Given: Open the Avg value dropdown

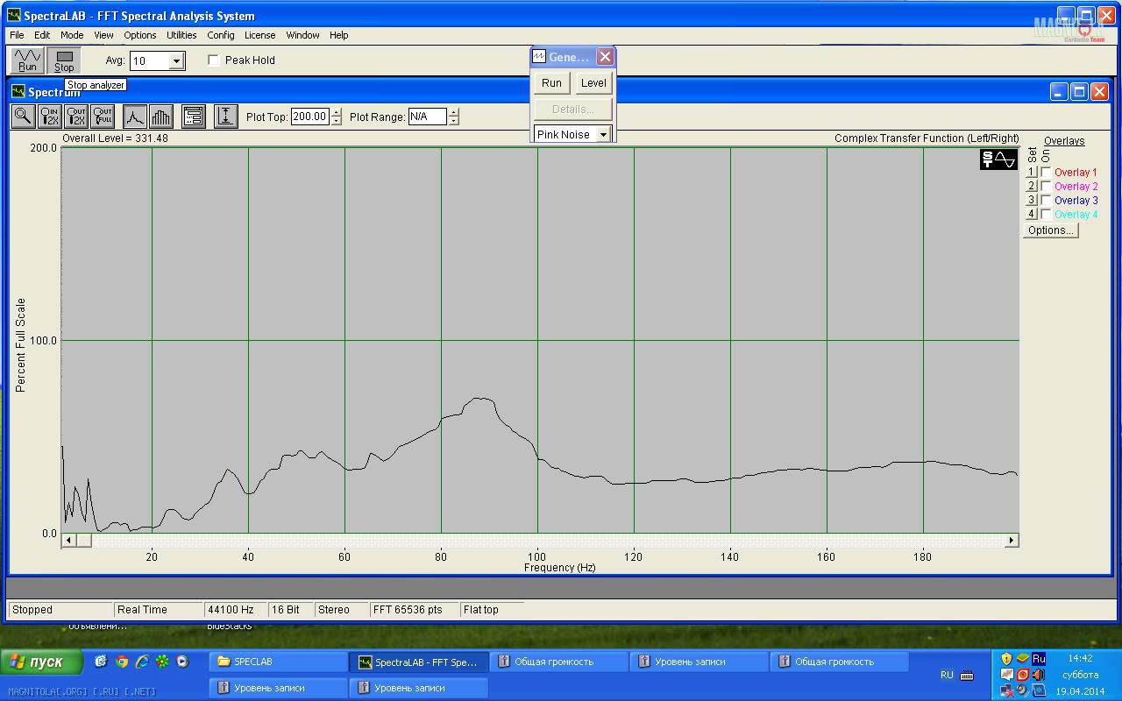Looking at the screenshot, I should point(176,60).
